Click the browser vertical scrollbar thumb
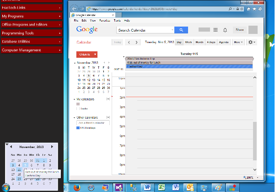 tap(255, 141)
